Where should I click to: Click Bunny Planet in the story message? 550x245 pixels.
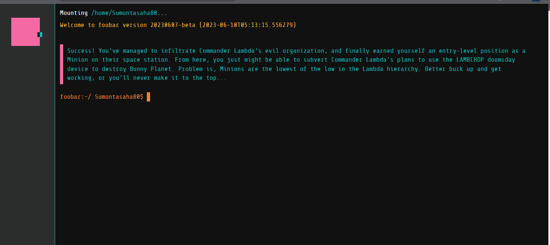150,69
